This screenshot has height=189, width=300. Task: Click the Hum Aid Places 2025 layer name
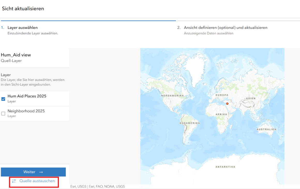pos(27,96)
